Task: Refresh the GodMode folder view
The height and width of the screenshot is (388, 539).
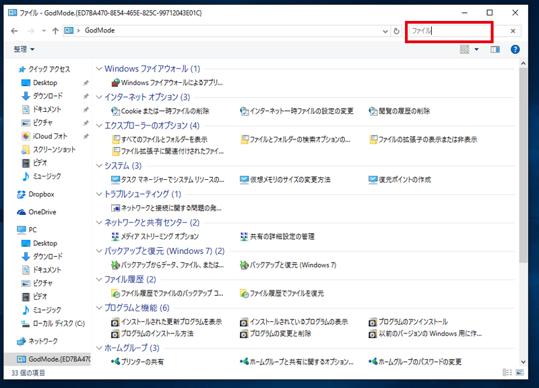Action: click(396, 31)
